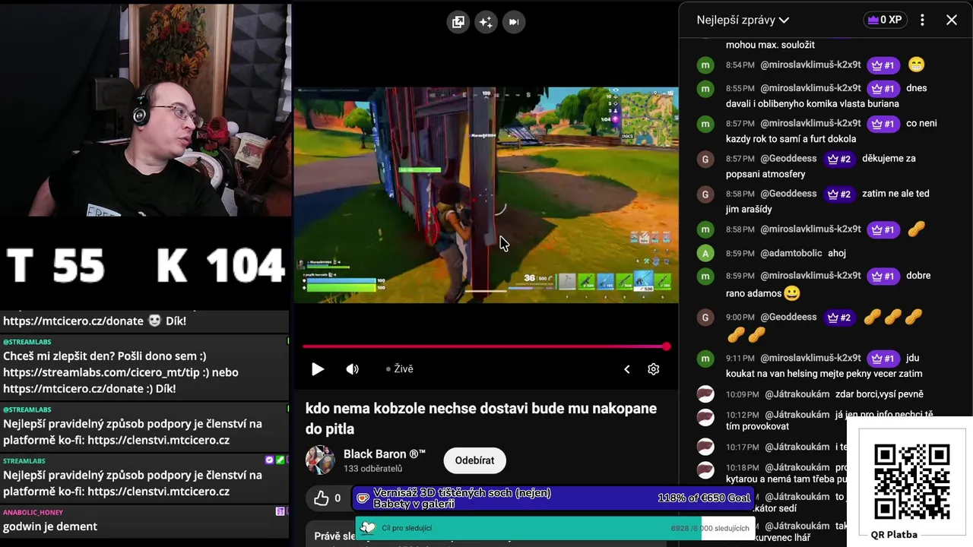The width and height of the screenshot is (973, 547).
Task: Click the 'zatim ne ale ted jim arašídy' message
Action: pyautogui.click(x=828, y=201)
